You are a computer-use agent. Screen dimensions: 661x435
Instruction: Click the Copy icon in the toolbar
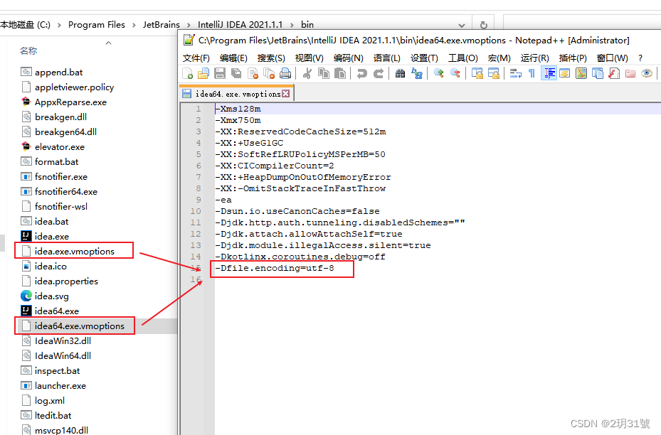323,74
